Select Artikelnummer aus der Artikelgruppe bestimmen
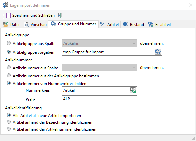 (x=9, y=75)
